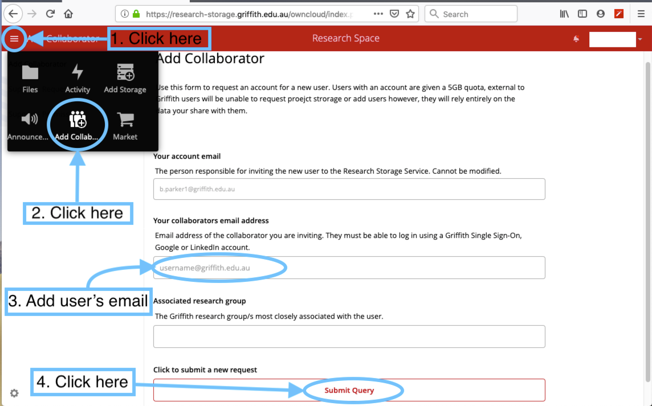Viewport: 652px width, 406px height.
Task: Click the notifications bell icon
Action: (576, 39)
